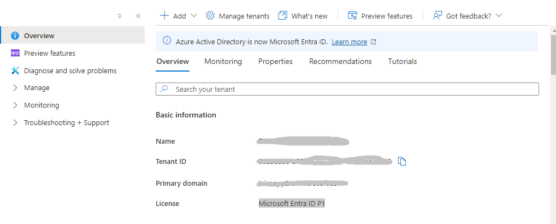Click the search magnifier icon
The image size is (556, 224).
[164, 89]
